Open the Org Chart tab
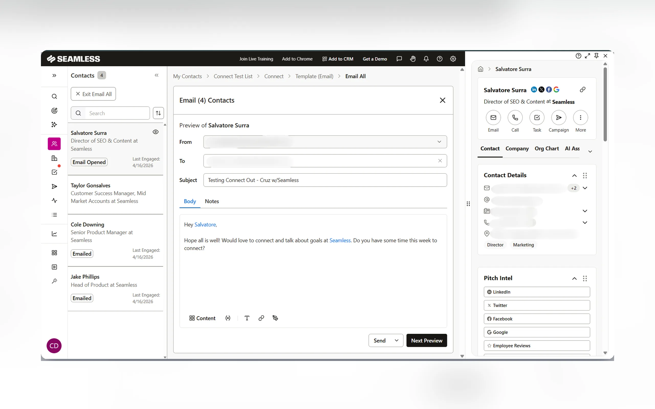The height and width of the screenshot is (409, 655). coord(547,149)
